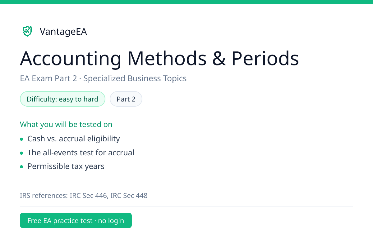Click the IRS references label
The image size is (373, 248).
[x=44, y=196]
